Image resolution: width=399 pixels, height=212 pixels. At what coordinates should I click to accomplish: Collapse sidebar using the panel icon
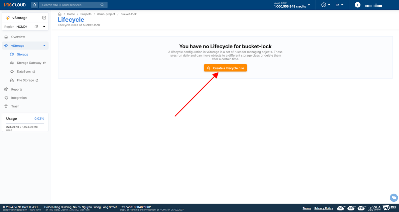click(x=44, y=18)
